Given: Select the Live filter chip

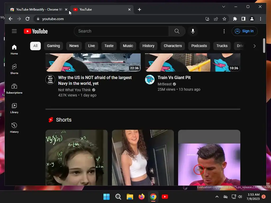Looking at the screenshot, I should point(91,46).
